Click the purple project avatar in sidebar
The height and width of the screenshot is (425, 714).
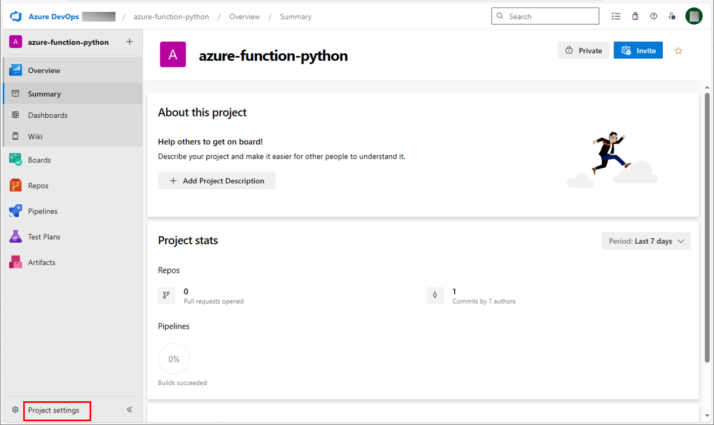(16, 42)
